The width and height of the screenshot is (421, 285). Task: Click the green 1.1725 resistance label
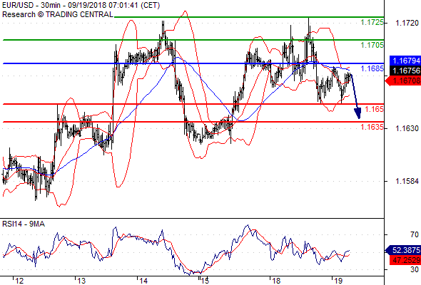tap(372, 22)
